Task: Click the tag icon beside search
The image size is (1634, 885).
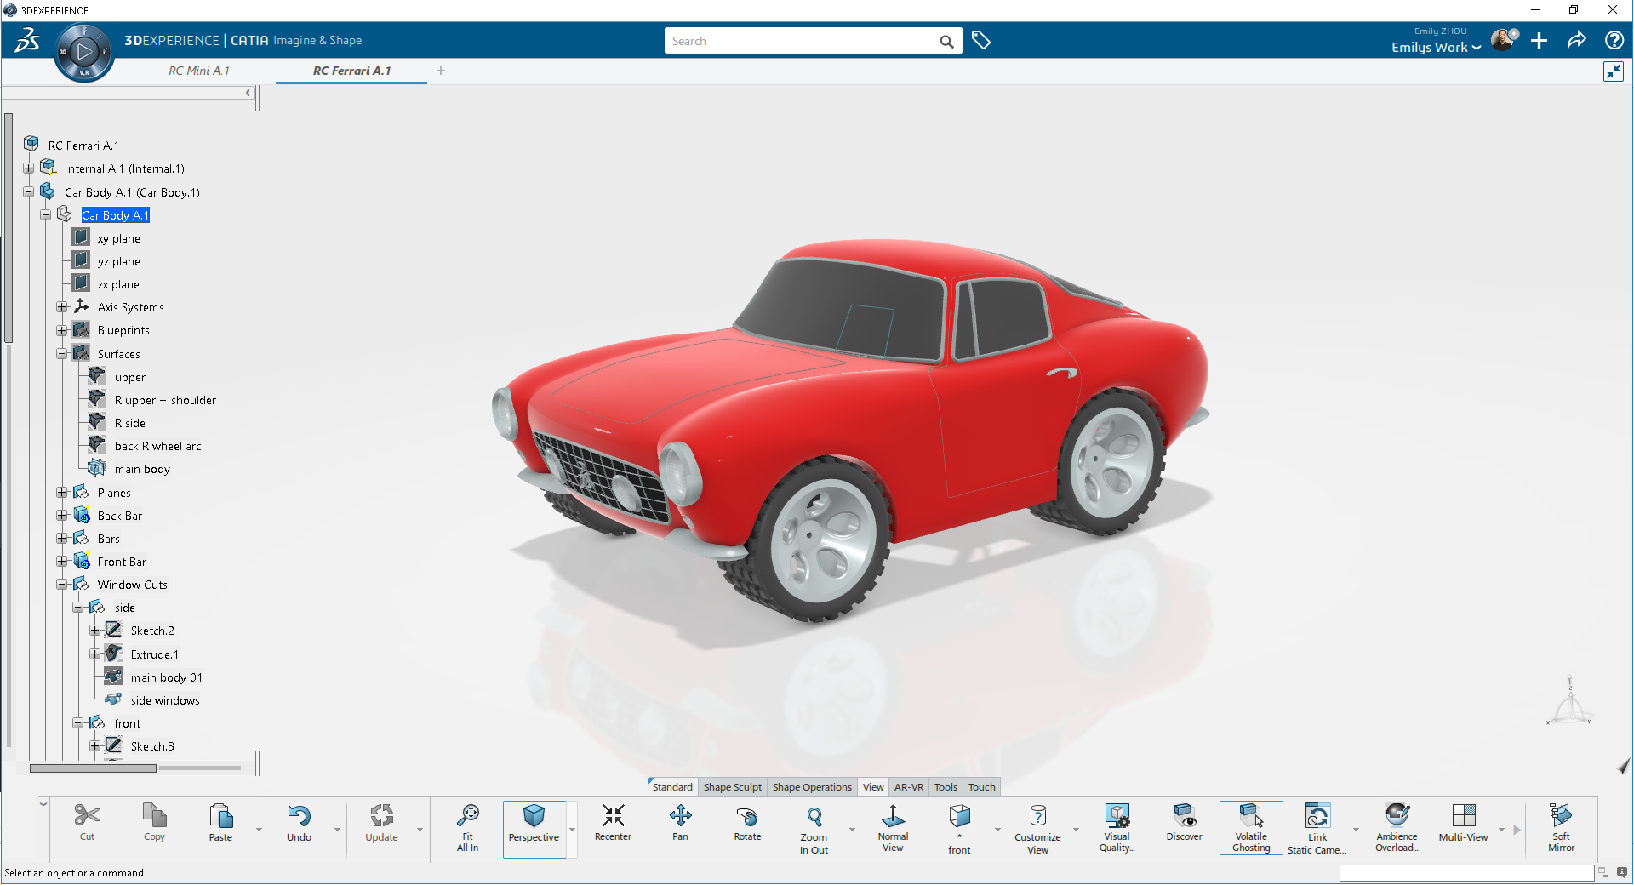Action: (x=981, y=41)
